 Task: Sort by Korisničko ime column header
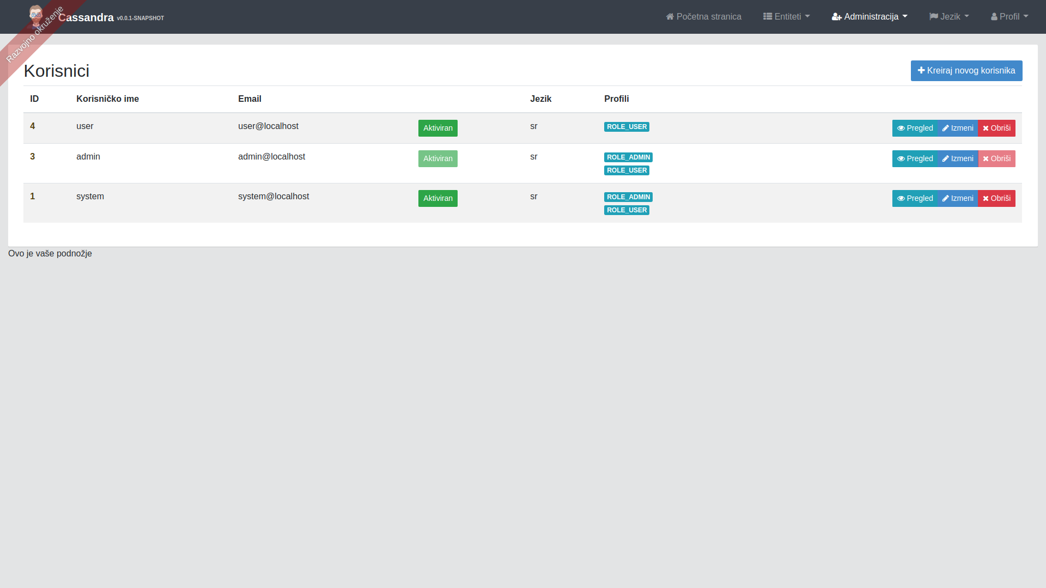(107, 99)
